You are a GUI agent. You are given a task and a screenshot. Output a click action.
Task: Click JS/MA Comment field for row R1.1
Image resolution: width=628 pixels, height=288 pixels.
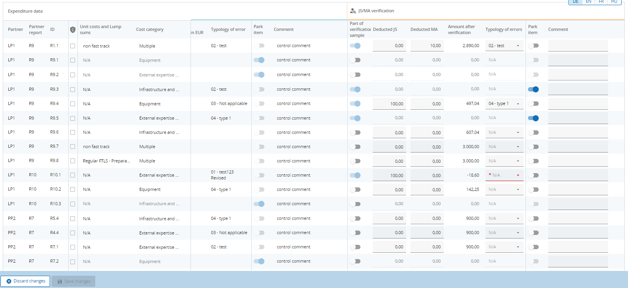578,46
